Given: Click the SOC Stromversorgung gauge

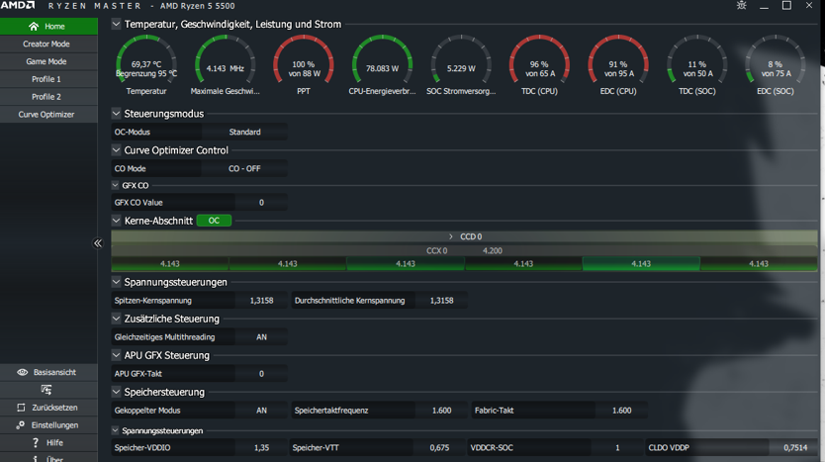Looking at the screenshot, I should coord(461,65).
